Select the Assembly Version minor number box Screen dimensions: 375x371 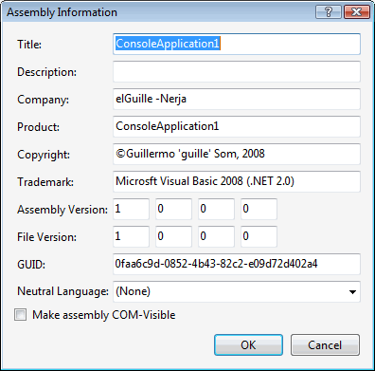(173, 209)
